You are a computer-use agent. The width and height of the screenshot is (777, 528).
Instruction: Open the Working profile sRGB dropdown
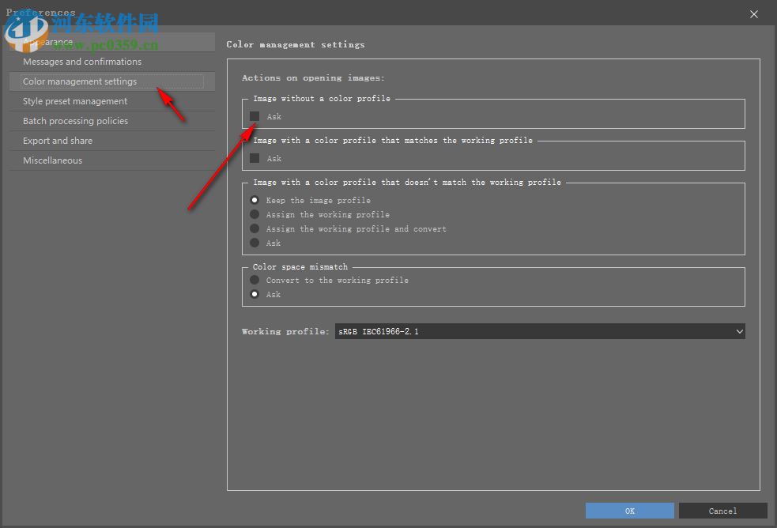[x=540, y=331]
